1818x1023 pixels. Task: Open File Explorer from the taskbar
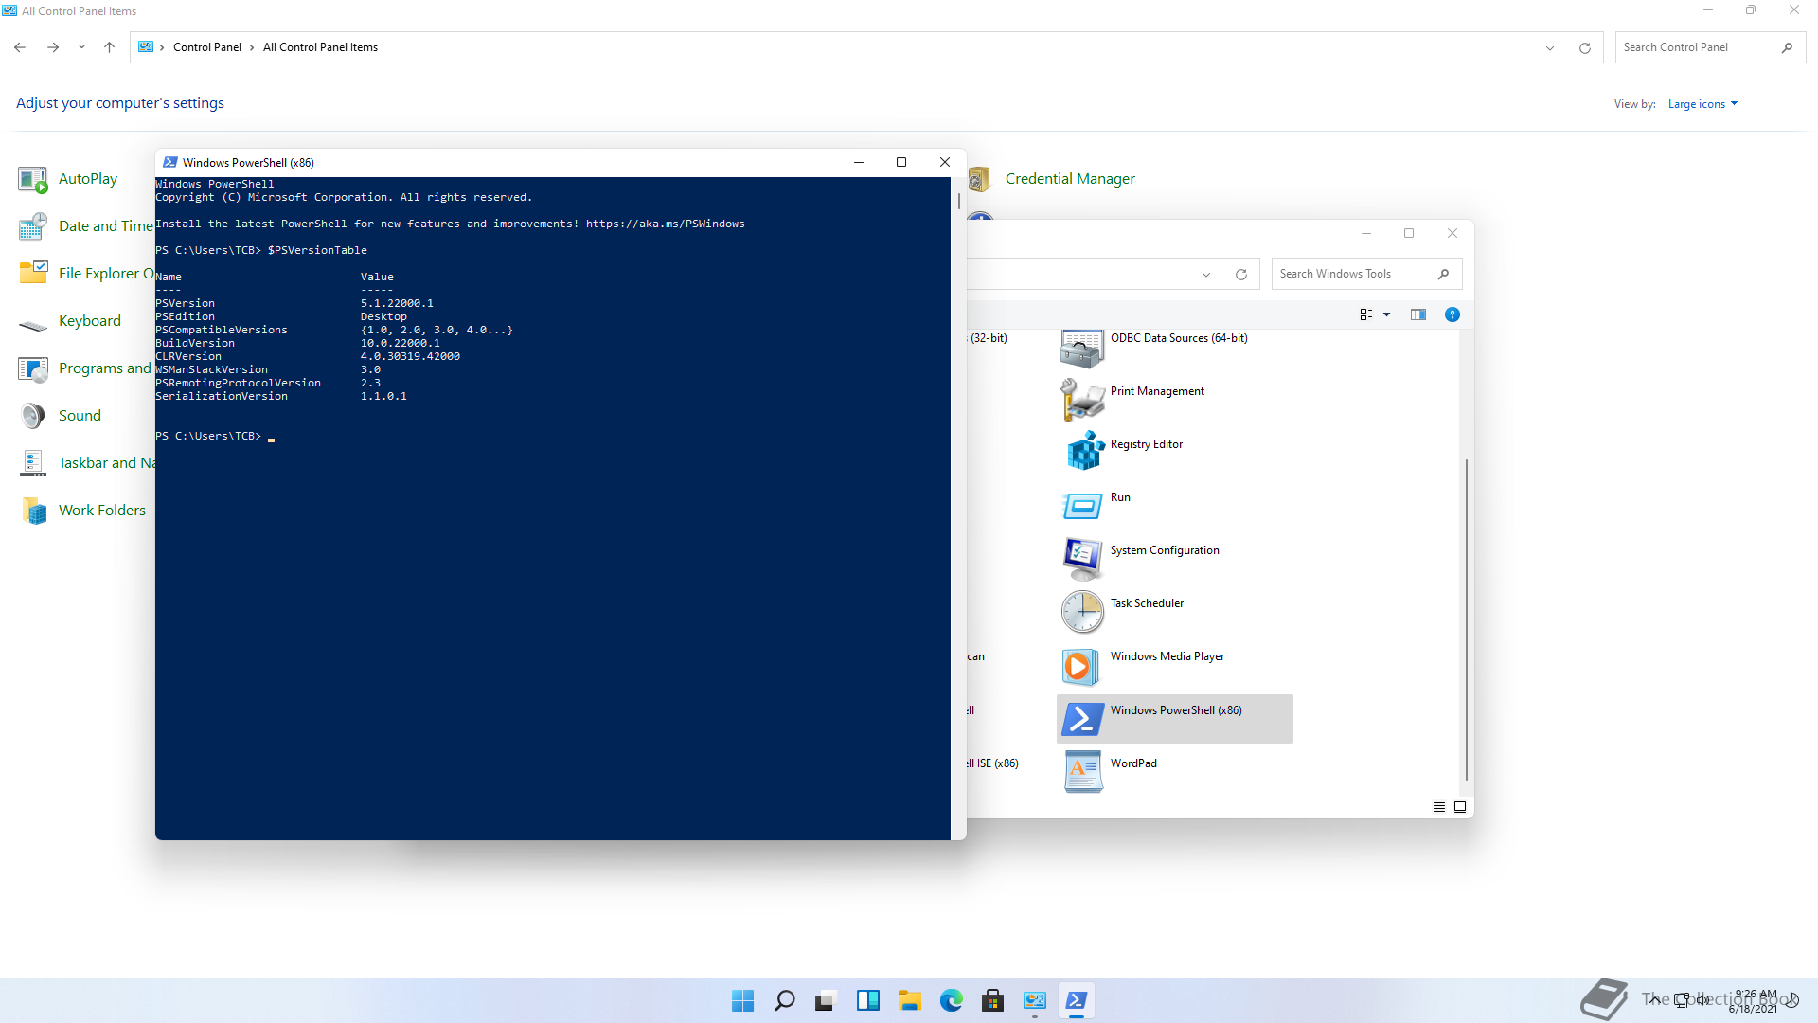(910, 1000)
